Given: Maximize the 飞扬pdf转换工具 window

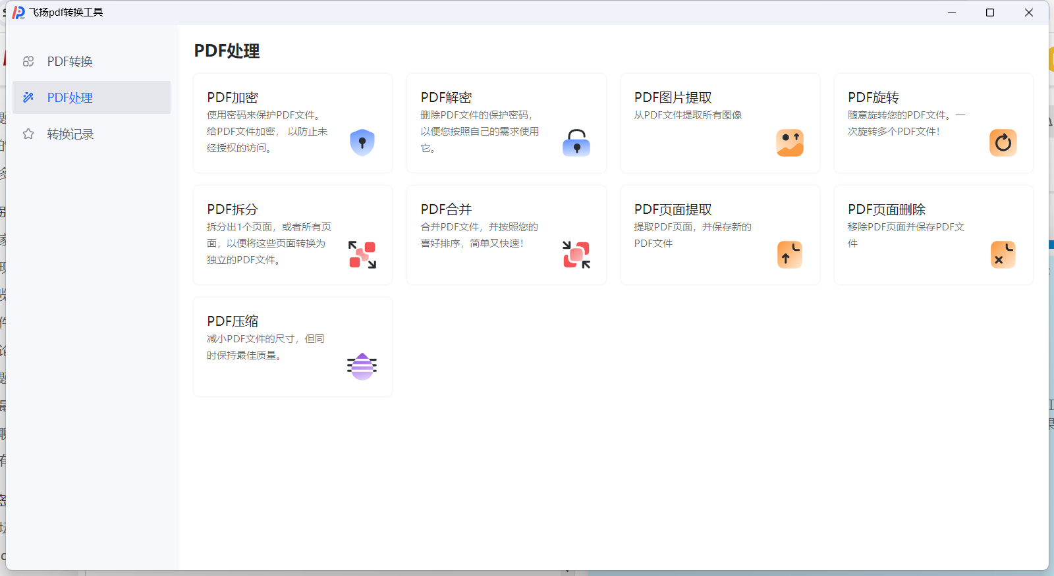Looking at the screenshot, I should [x=989, y=13].
